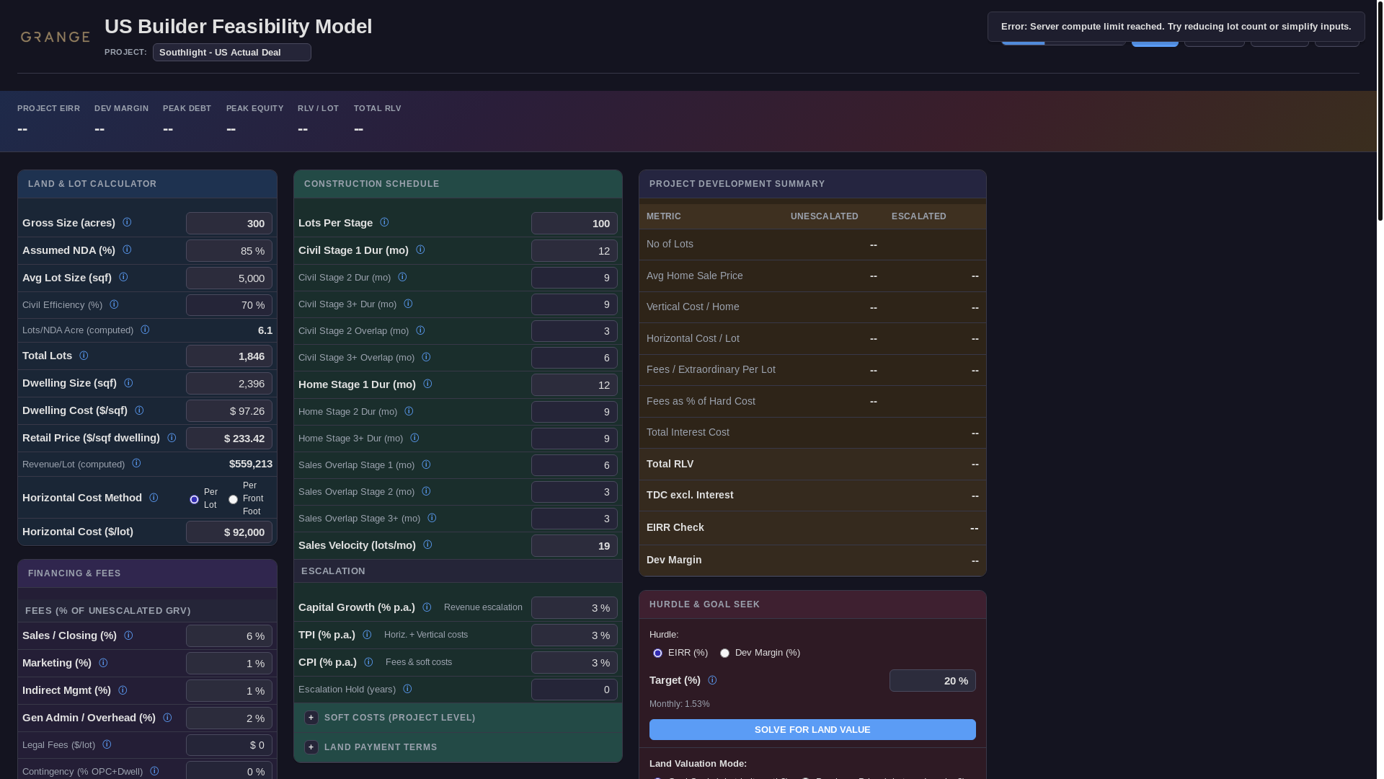Click info icon next to Target (%)
This screenshot has height=779, width=1384.
coord(712,680)
